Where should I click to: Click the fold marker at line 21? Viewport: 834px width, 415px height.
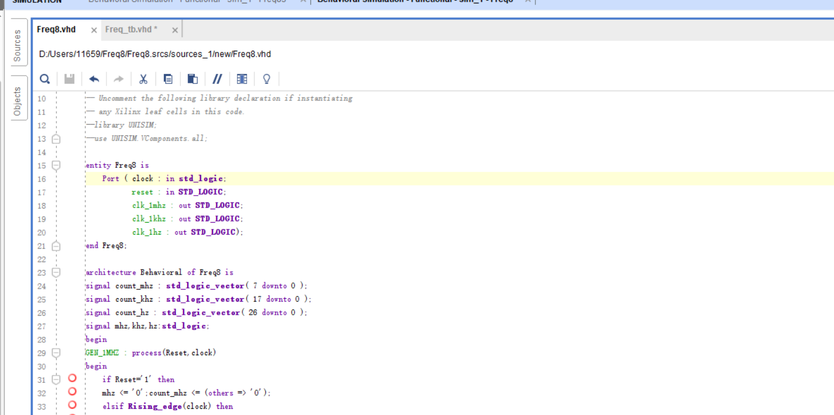click(56, 246)
